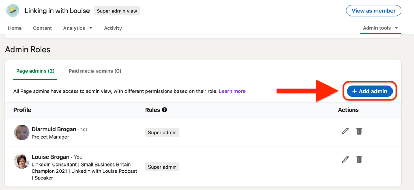The height and width of the screenshot is (190, 414).
Task: Switch to Paid media admins tab
Action: [x=95, y=71]
